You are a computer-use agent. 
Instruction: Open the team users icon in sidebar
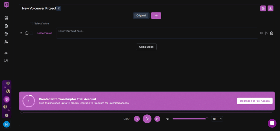6,42
